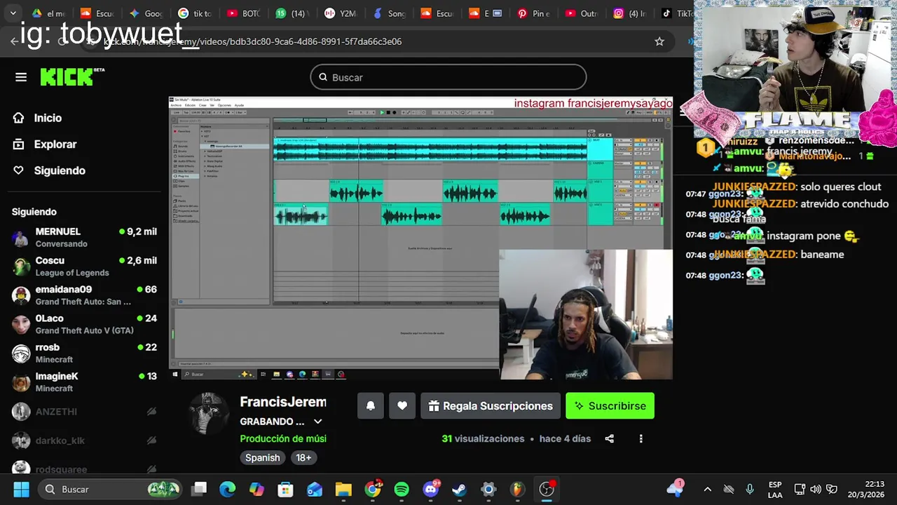Open Steam from the taskbar

(x=459, y=489)
